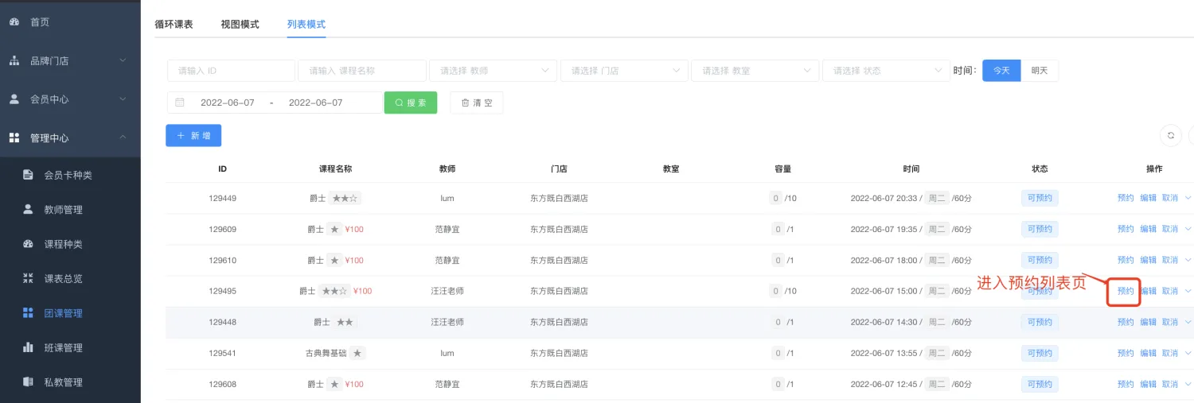Click the 私教管理 book icon

[x=29, y=382]
